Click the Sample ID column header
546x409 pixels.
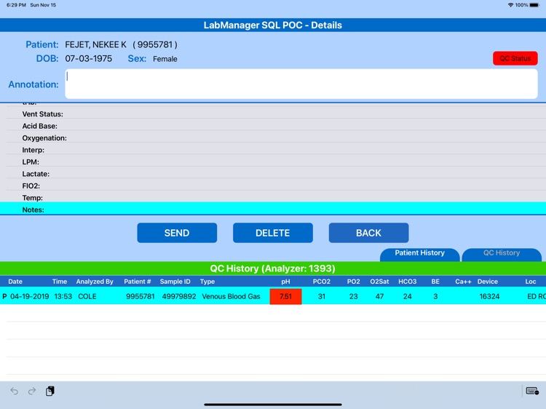175,282
